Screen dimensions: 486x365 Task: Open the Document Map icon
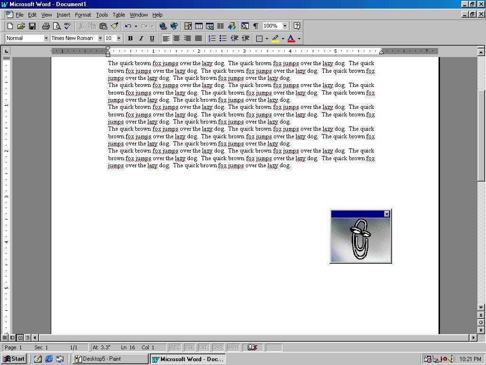tap(245, 26)
